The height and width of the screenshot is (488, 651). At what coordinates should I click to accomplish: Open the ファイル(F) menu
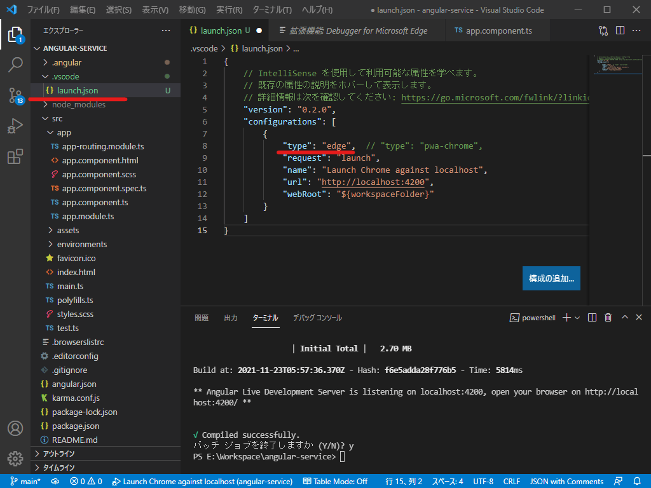tap(43, 10)
